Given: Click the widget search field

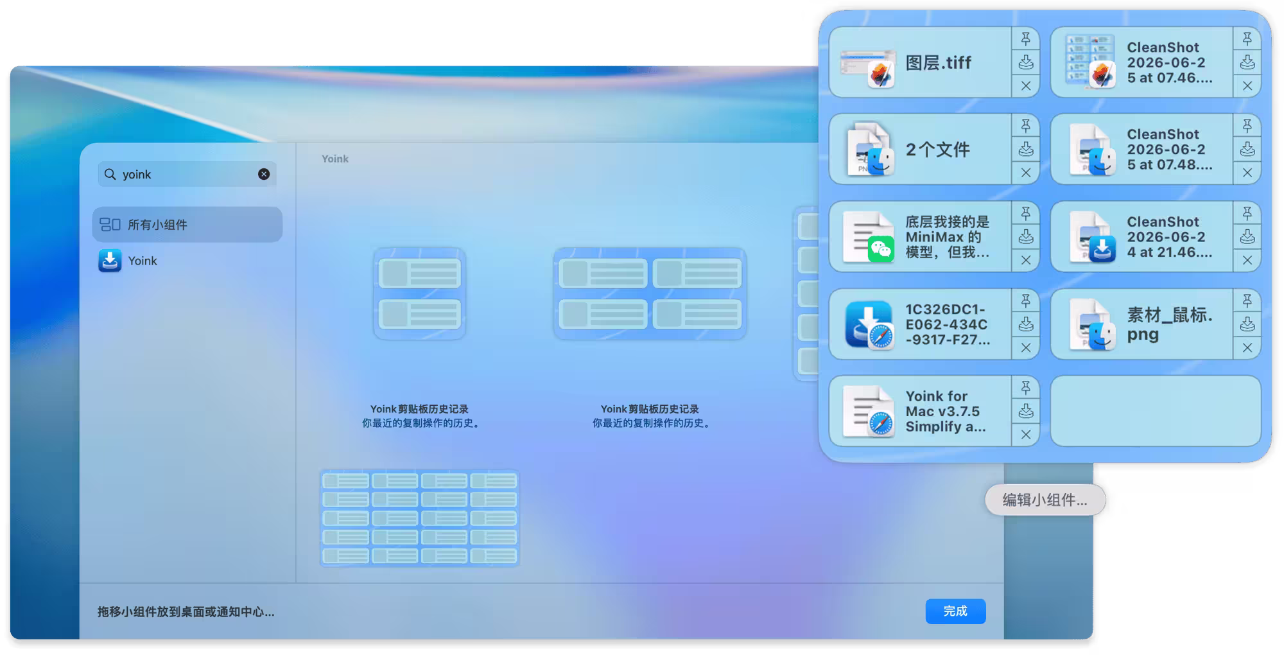Looking at the screenshot, I should (x=187, y=174).
